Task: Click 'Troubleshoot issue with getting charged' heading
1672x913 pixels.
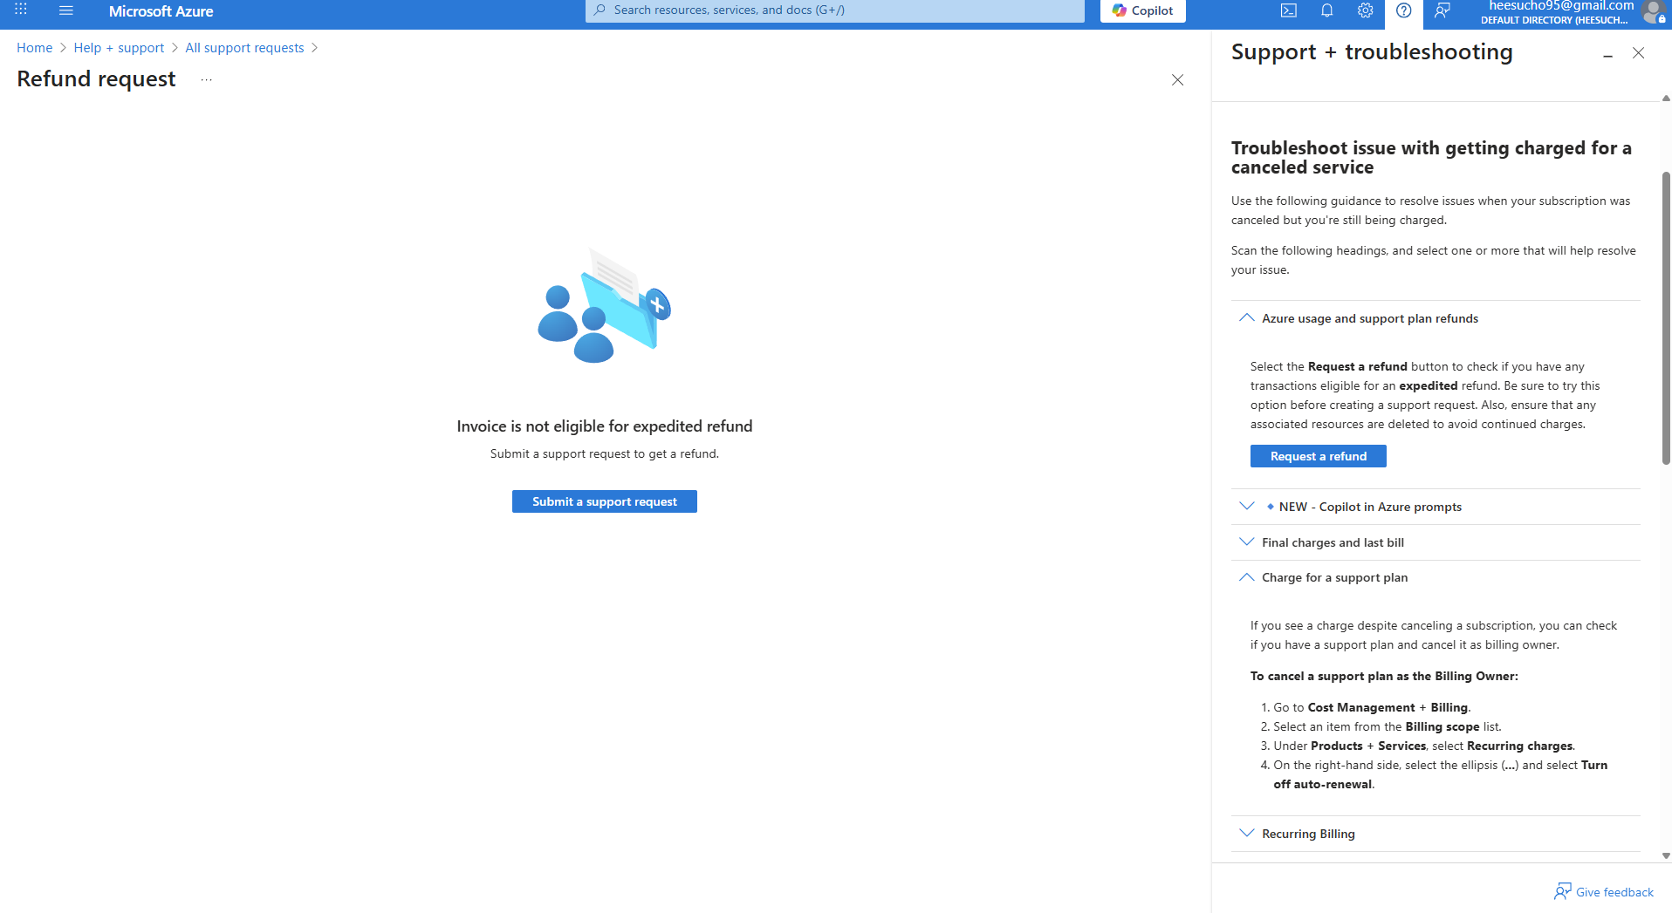Action: pyautogui.click(x=1431, y=158)
